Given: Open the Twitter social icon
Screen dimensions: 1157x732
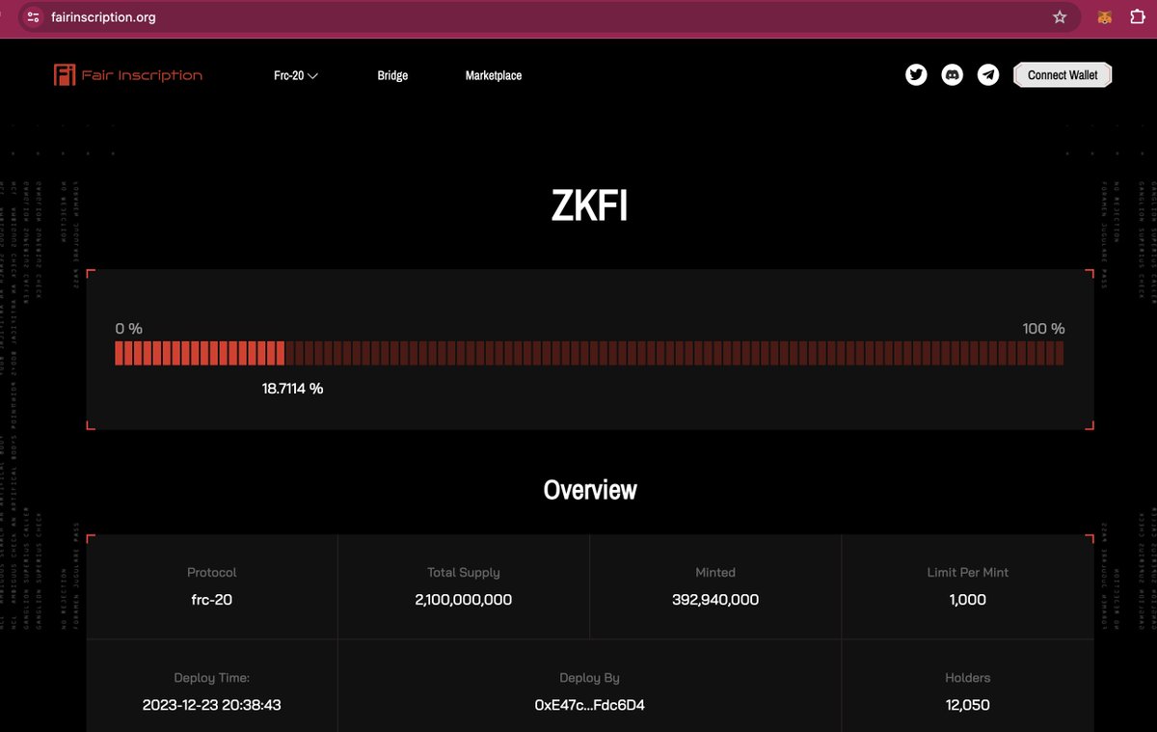Looking at the screenshot, I should [x=917, y=75].
